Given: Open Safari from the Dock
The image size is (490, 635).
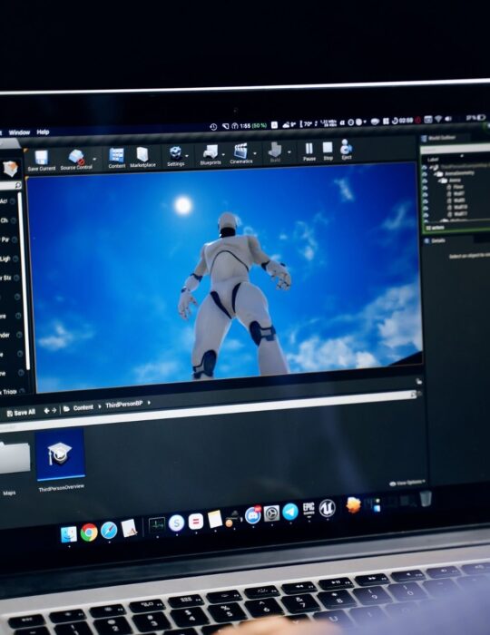Looking at the screenshot, I should pos(109,530).
